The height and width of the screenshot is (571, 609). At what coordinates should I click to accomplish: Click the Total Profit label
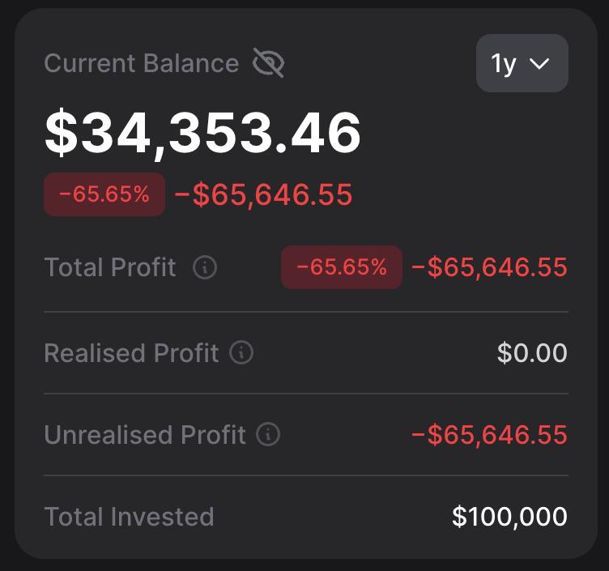pyautogui.click(x=110, y=267)
